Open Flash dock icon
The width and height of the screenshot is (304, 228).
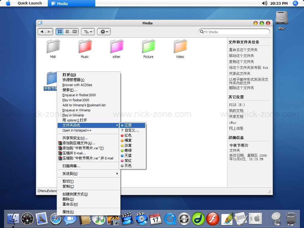213,219
